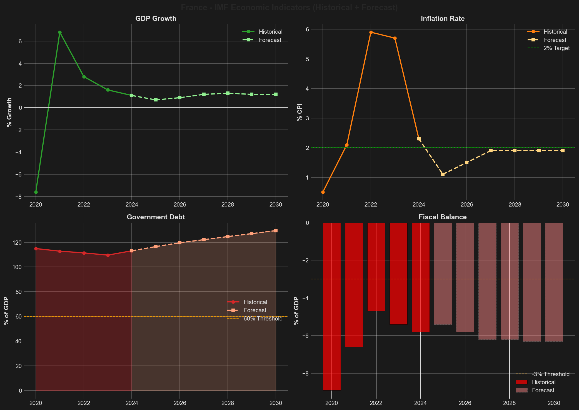Click the 2021 GDP Growth peak marker
This screenshot has height=410, width=579.
click(59, 32)
